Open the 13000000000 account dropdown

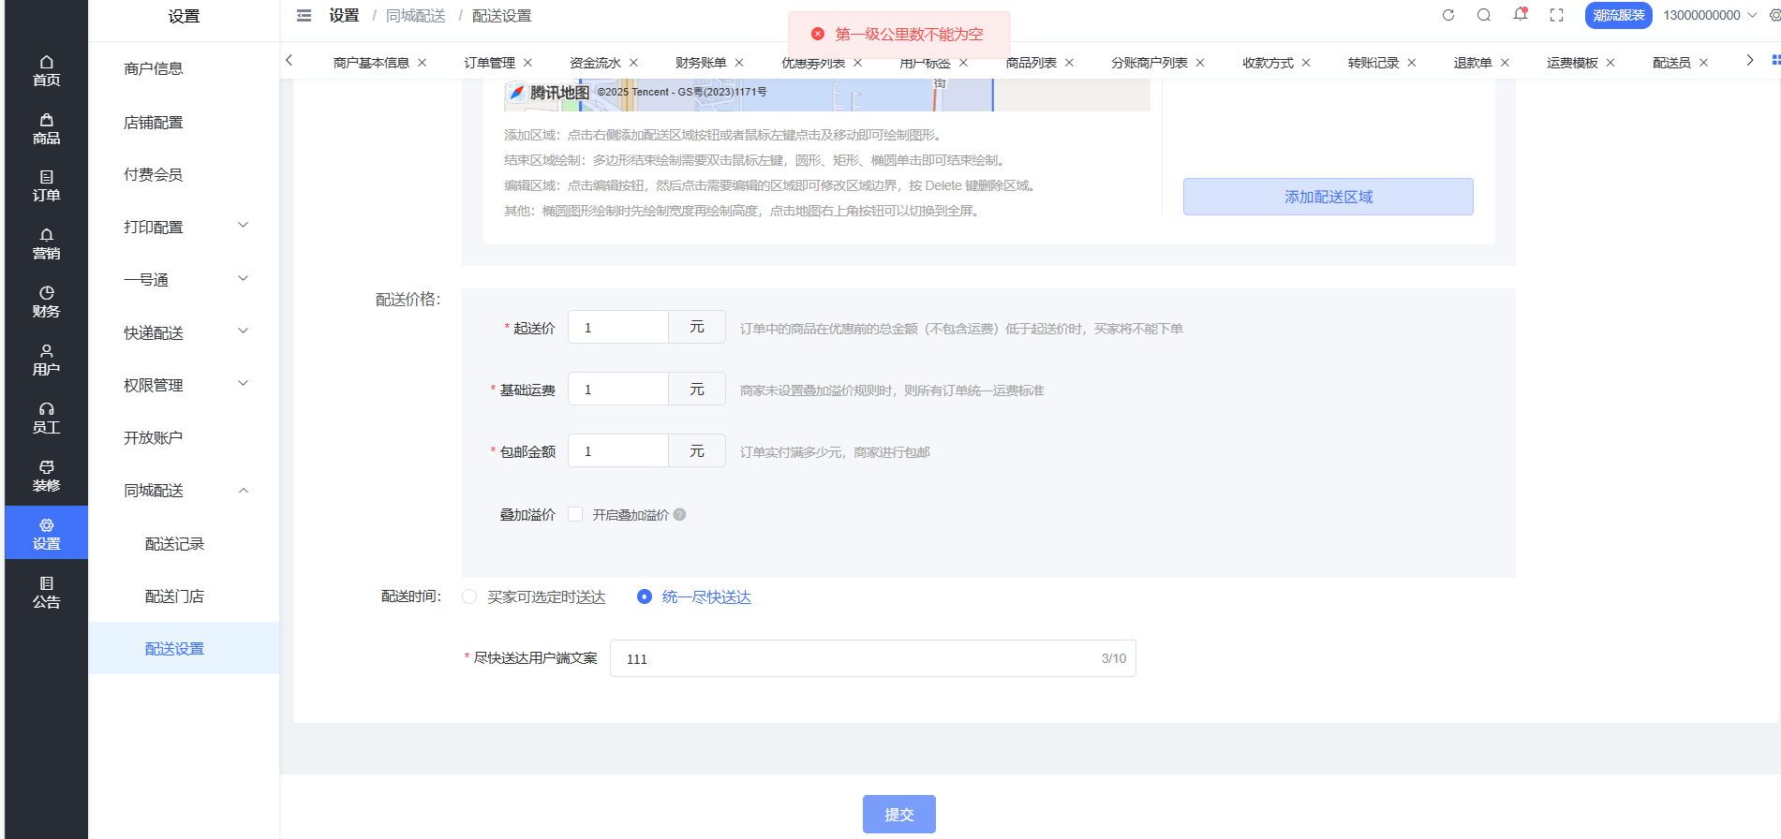click(1709, 15)
